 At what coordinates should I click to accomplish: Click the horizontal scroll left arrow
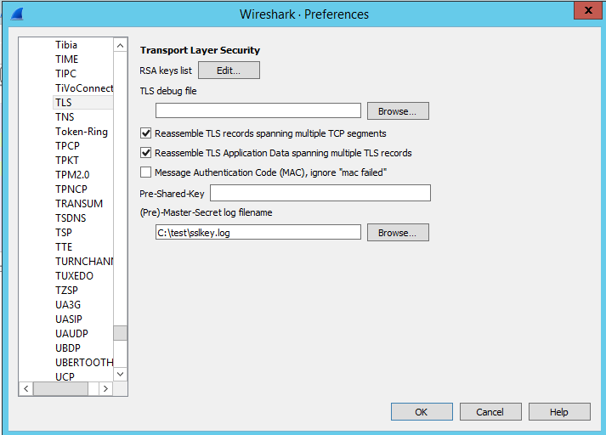(25, 388)
